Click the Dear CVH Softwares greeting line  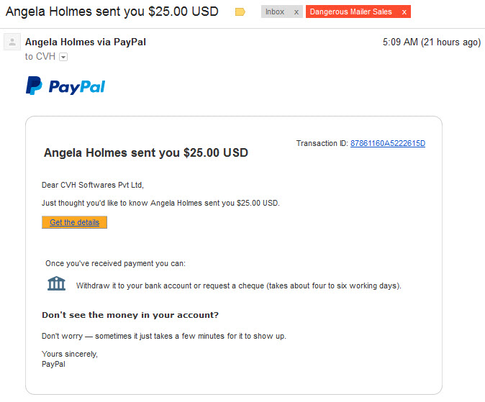point(93,185)
